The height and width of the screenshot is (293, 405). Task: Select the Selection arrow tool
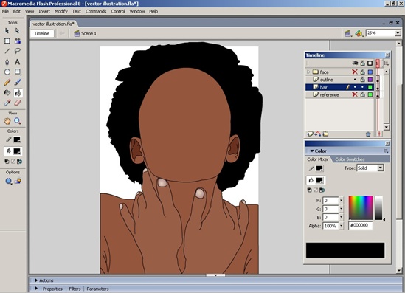click(7, 31)
